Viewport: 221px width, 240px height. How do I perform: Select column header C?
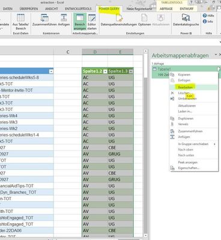(x=68, y=52)
